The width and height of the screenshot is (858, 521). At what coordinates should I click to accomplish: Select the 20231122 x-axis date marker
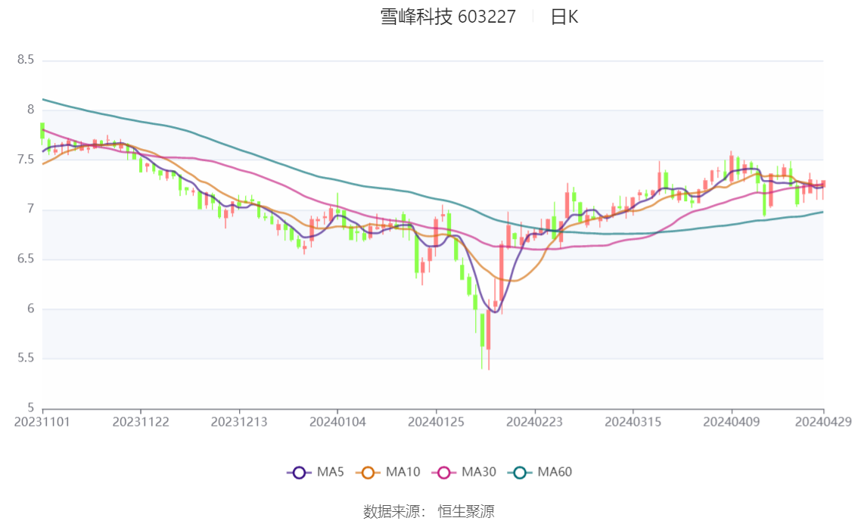pos(141,422)
